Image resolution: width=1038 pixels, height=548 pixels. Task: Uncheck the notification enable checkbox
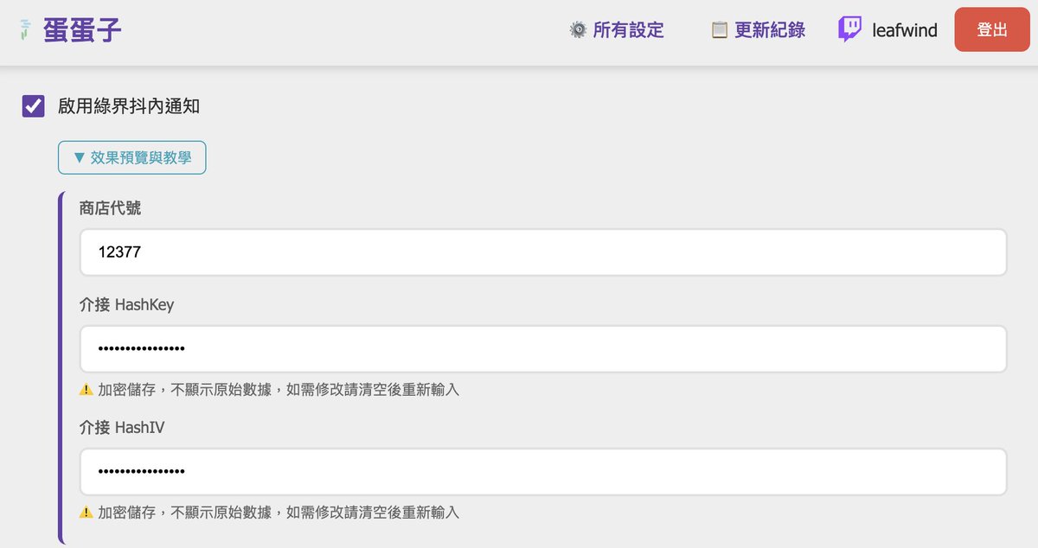[x=33, y=105]
